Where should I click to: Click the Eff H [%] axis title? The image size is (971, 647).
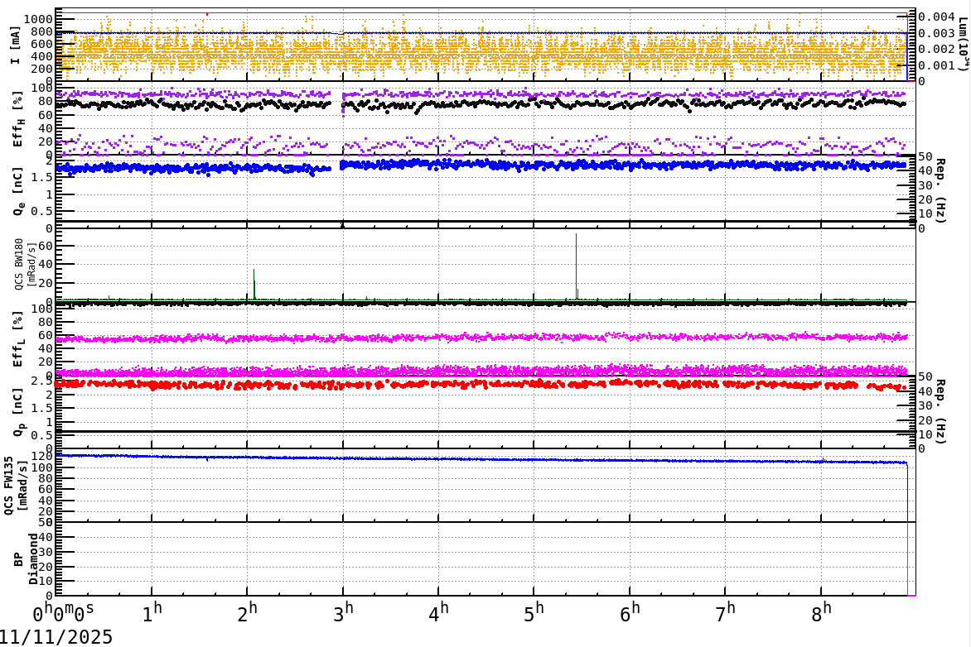click(18, 119)
